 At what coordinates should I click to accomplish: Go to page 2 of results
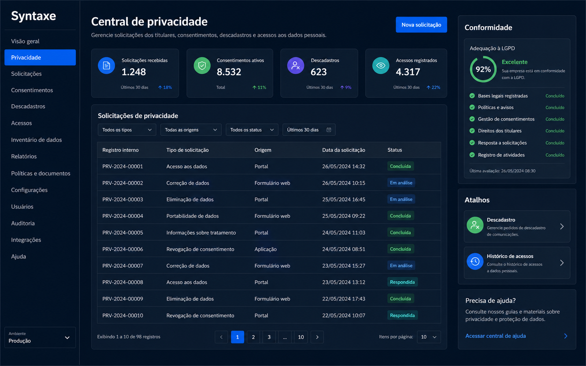click(x=253, y=337)
